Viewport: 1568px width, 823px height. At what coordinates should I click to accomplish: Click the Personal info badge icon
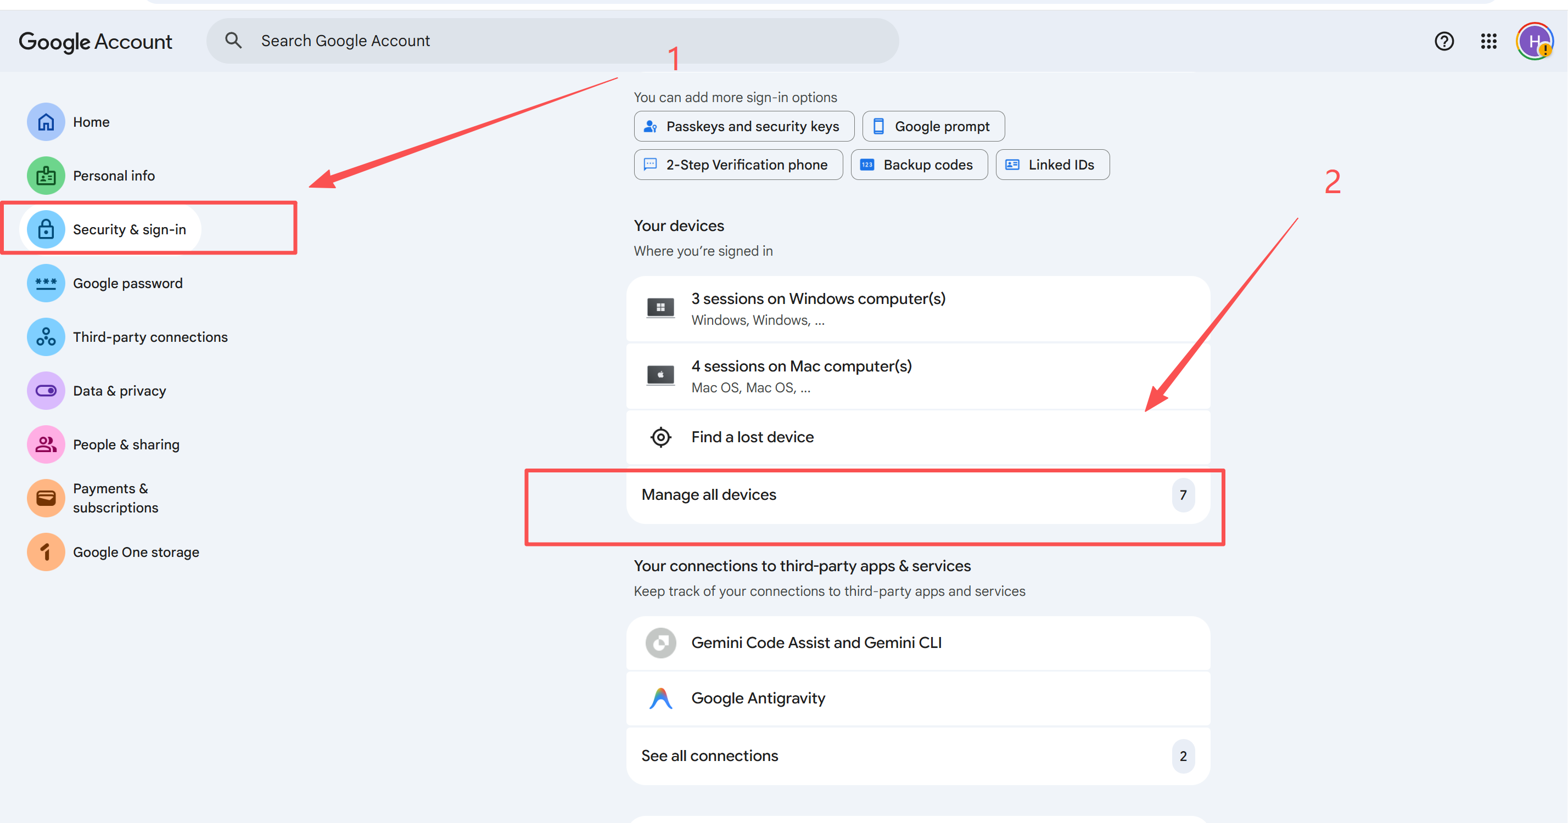[46, 176]
